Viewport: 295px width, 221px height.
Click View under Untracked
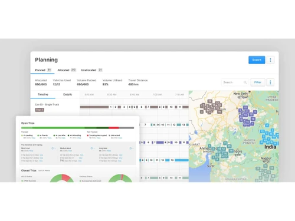[x=120, y=138]
